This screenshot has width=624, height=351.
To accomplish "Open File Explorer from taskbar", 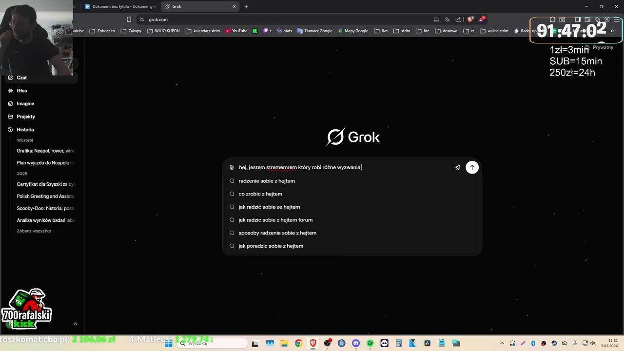I will pyautogui.click(x=284, y=343).
